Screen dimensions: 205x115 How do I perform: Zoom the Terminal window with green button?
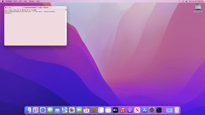10,8
